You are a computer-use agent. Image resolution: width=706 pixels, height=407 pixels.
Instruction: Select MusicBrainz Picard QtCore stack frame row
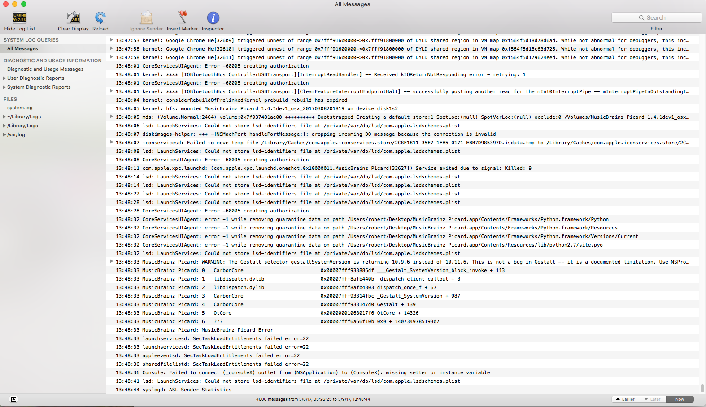(402, 313)
